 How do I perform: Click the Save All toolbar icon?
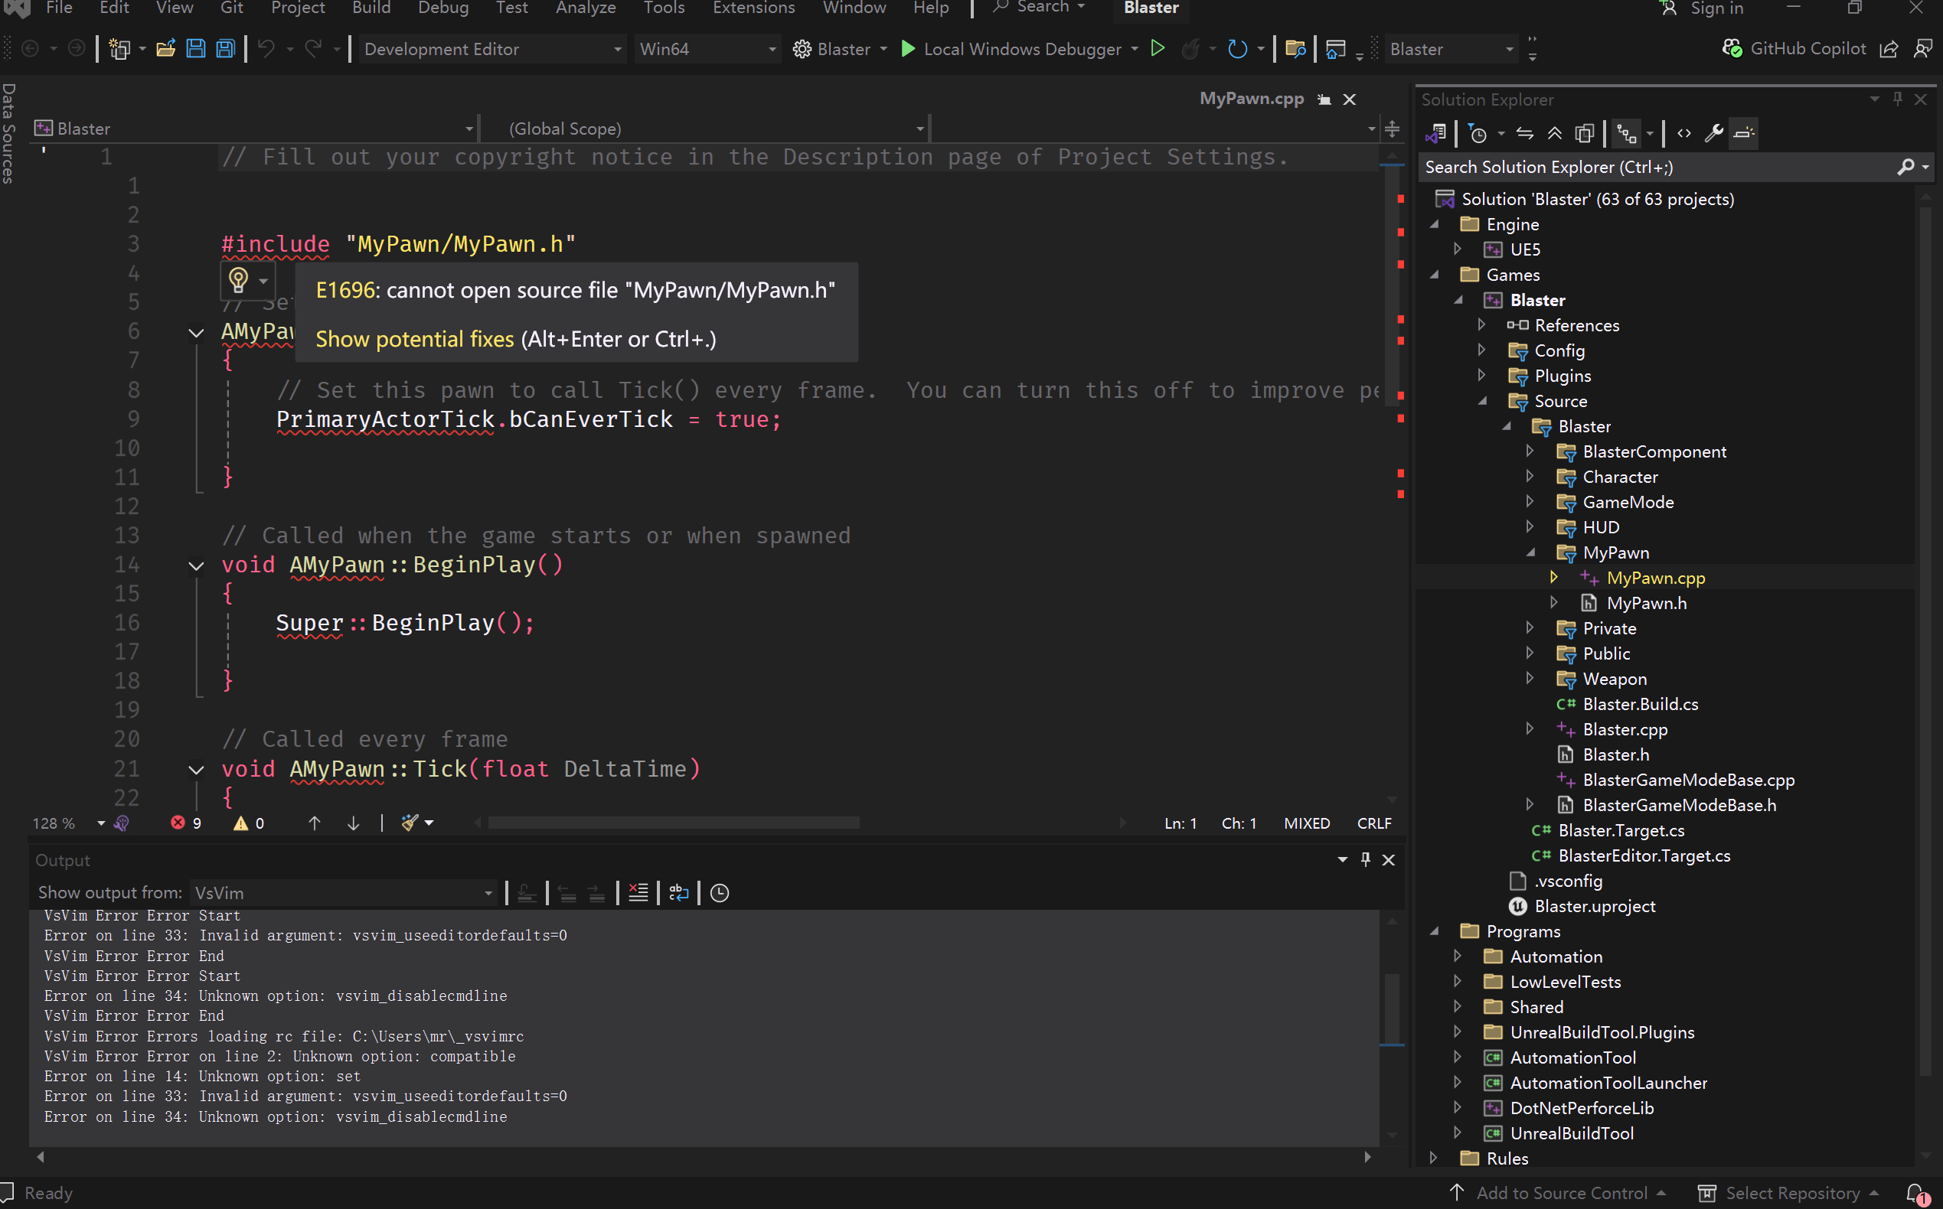coord(226,49)
